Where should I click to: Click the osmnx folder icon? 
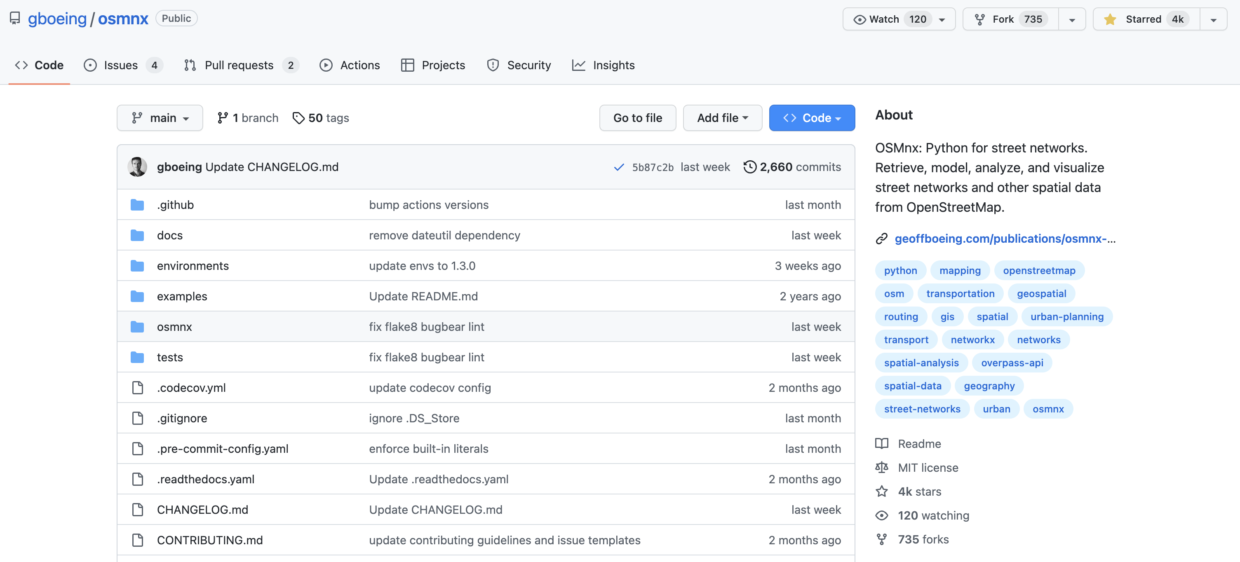pos(137,327)
